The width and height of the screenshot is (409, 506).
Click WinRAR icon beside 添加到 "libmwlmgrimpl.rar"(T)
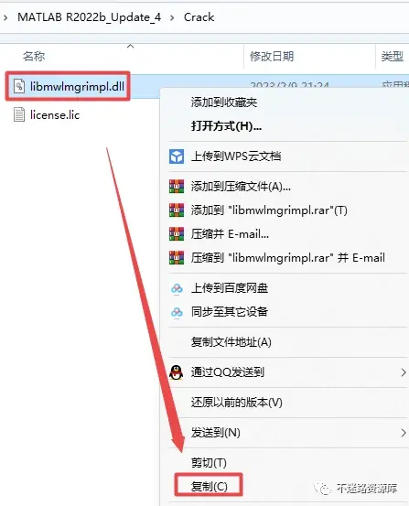click(177, 210)
